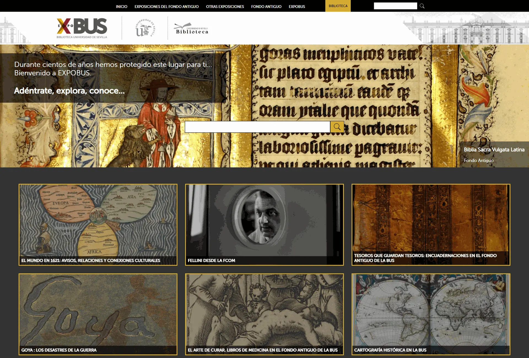Screen dimensions: 529x358
Task: Open the EXPOBUS menu item
Action: coord(297,6)
